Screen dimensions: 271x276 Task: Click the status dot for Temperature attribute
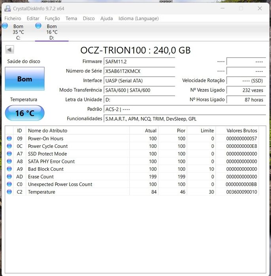pos(9,192)
